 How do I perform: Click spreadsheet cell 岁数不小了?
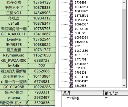(x=14, y=8)
